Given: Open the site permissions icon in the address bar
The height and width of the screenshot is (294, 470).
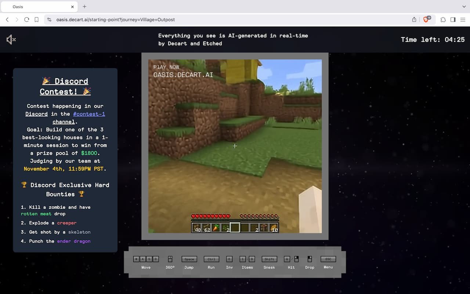Looking at the screenshot, I should coord(49,19).
